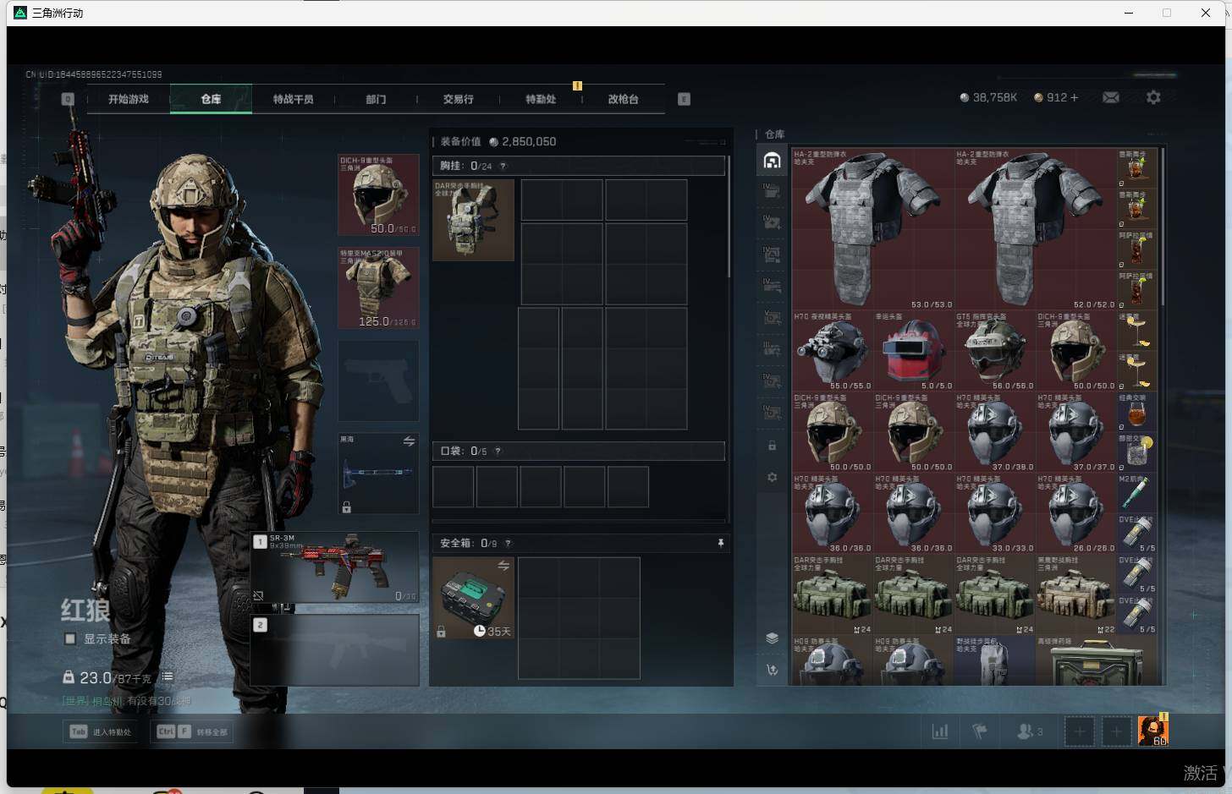Open the warehouse sidebar gear icon
1232x794 pixels.
[x=772, y=477]
